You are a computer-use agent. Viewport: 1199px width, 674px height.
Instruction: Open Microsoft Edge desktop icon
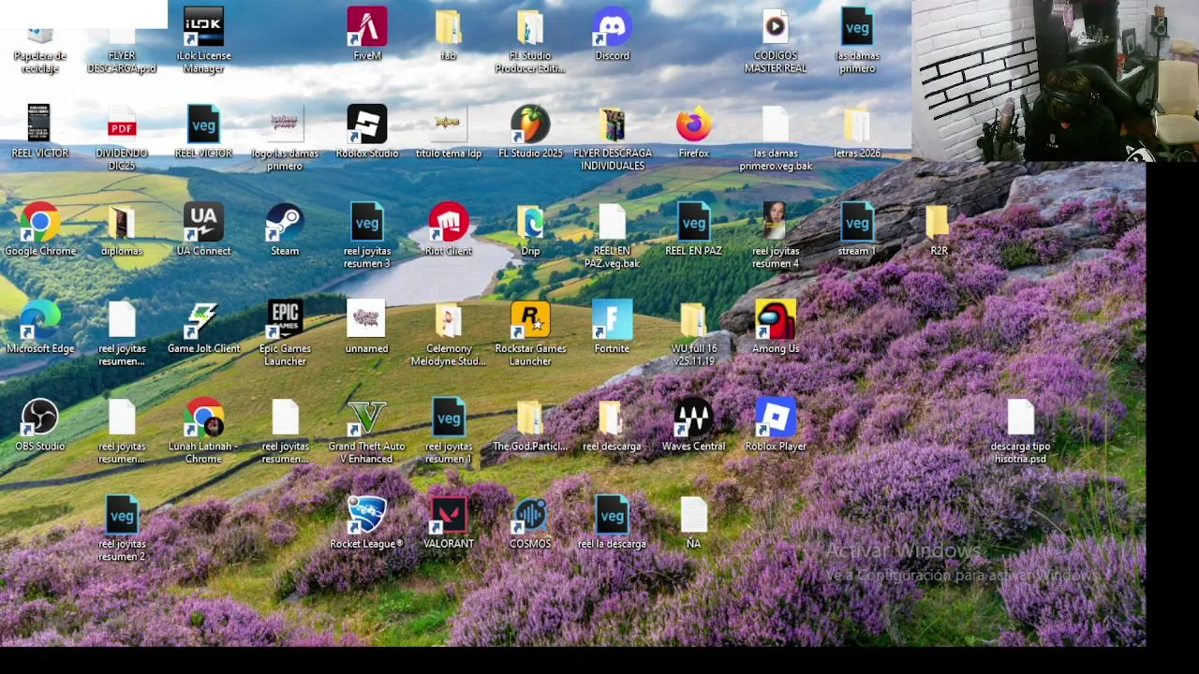[x=40, y=320]
